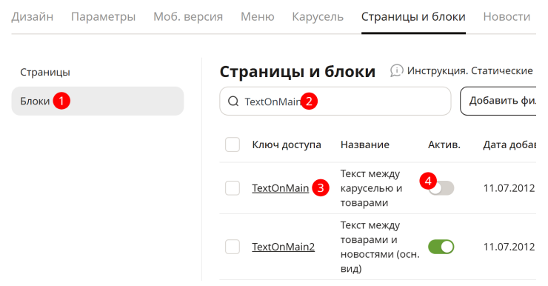The image size is (548, 286).
Task: Click the Инструкция info bubble icon
Action: 397,71
